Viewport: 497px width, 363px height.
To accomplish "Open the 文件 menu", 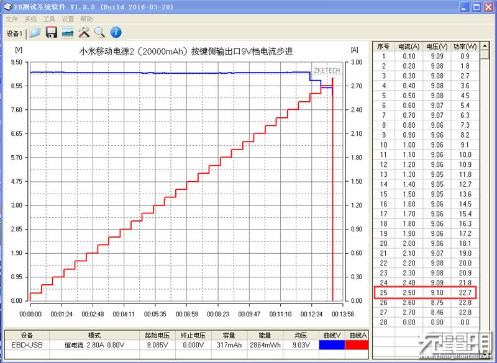I will pos(12,19).
